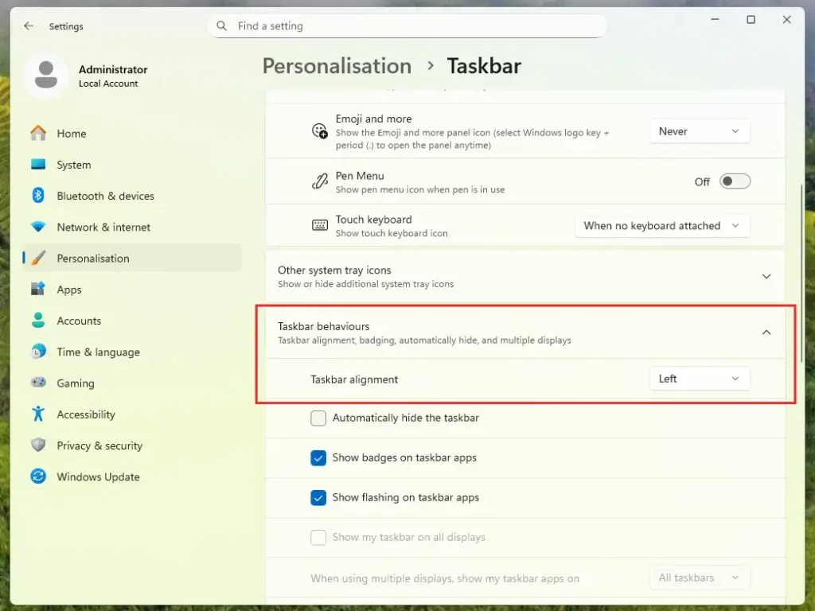This screenshot has width=815, height=611.
Task: Collapse the Taskbar behaviours section
Action: [766, 333]
